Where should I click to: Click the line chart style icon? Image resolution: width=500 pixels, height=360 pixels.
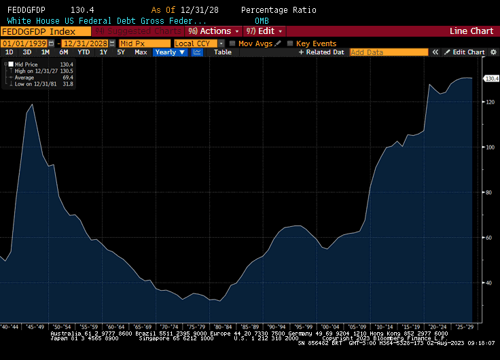pos(197,52)
